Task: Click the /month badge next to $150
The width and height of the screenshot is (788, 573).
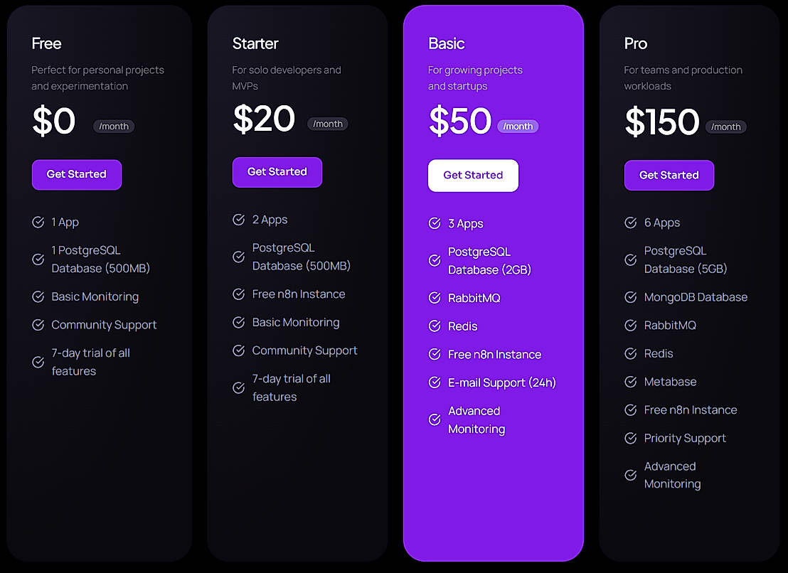Action: 725,127
